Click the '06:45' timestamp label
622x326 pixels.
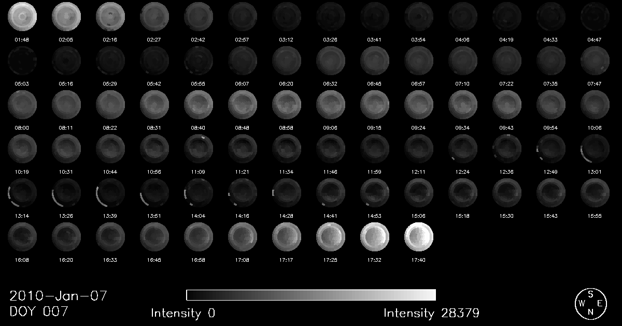(x=374, y=83)
